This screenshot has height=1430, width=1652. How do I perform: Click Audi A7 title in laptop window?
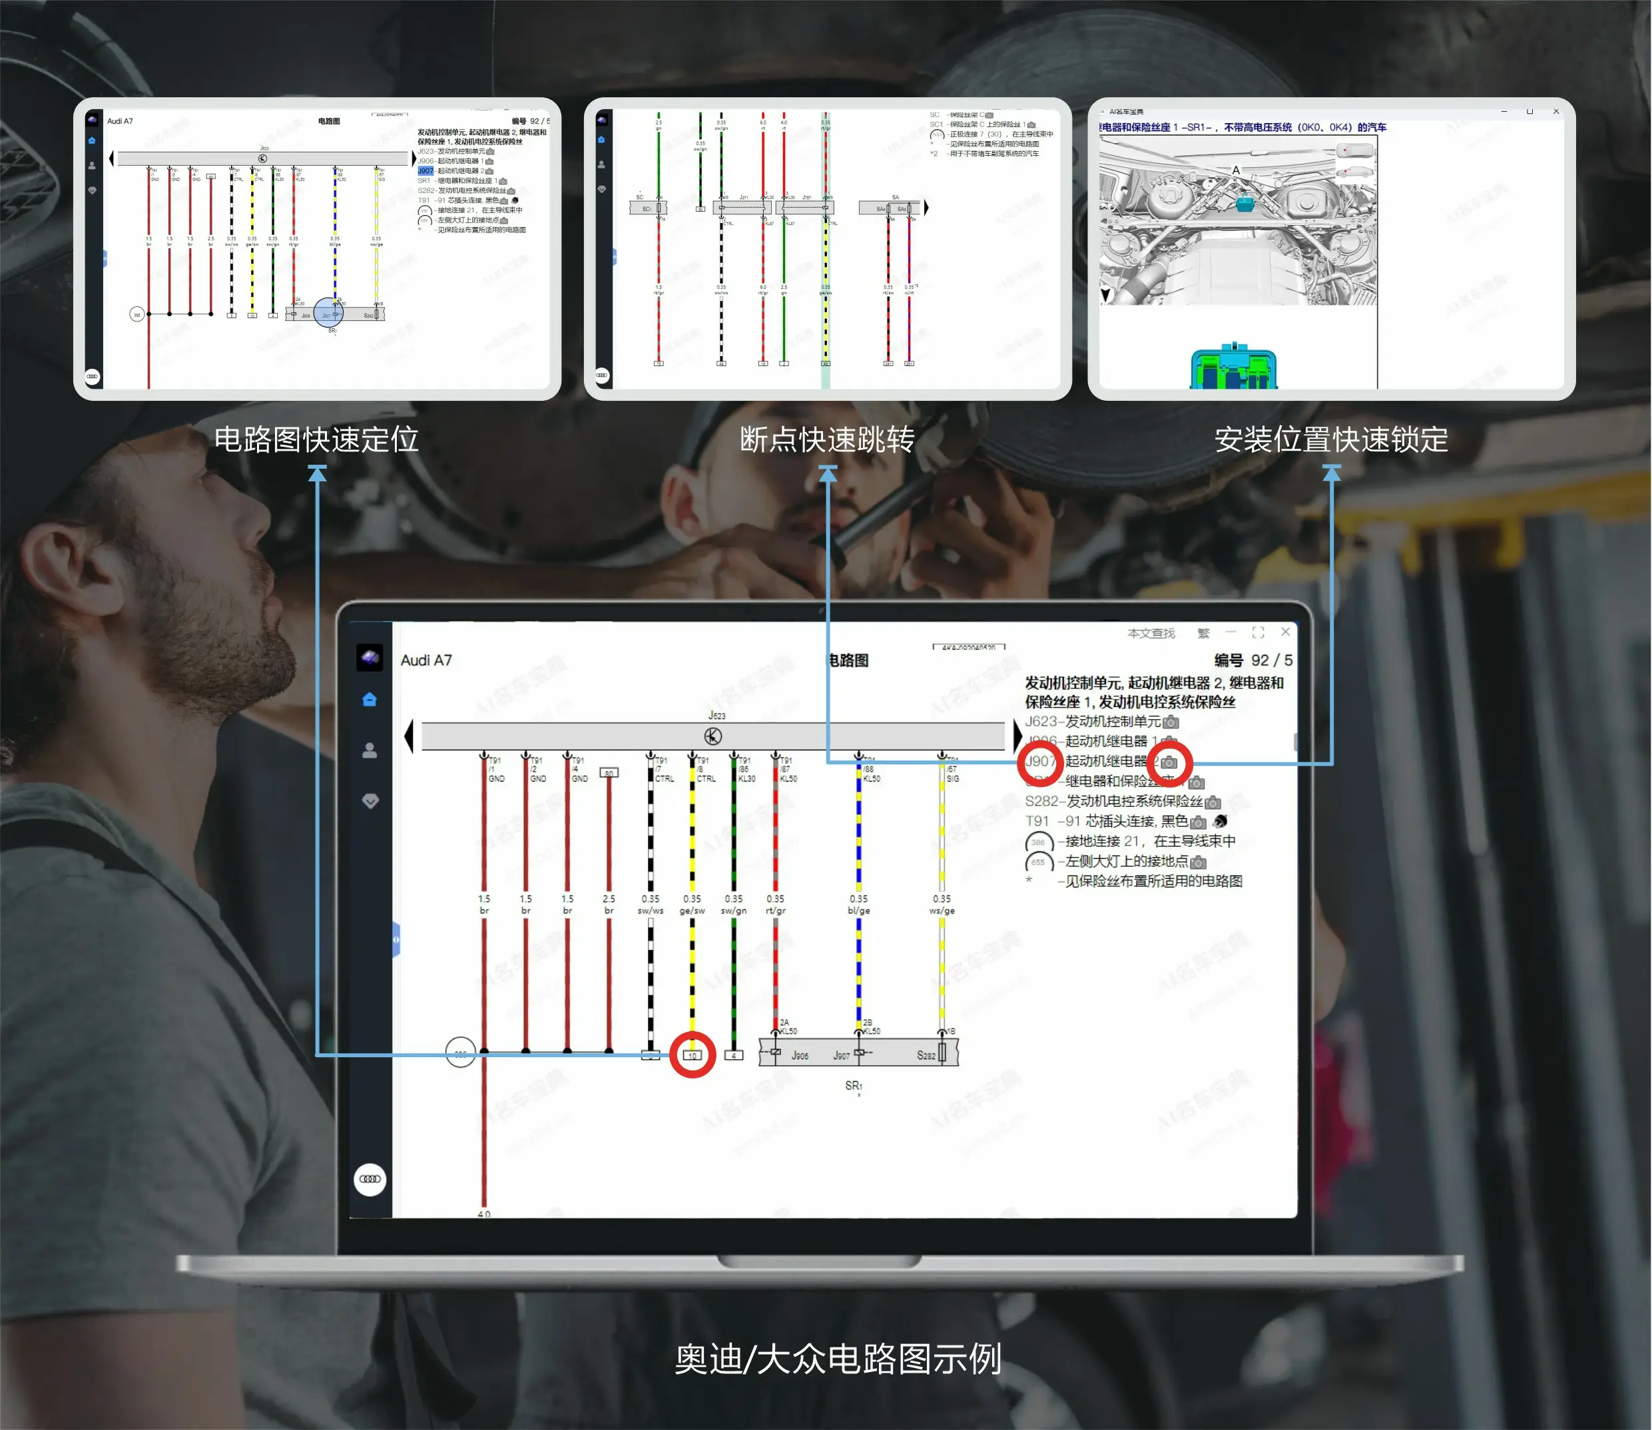tap(426, 660)
